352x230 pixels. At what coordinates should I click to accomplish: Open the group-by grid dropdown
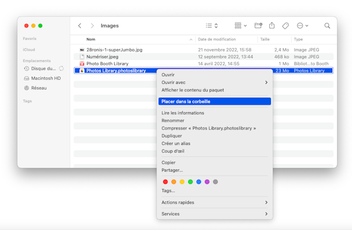pos(241,26)
